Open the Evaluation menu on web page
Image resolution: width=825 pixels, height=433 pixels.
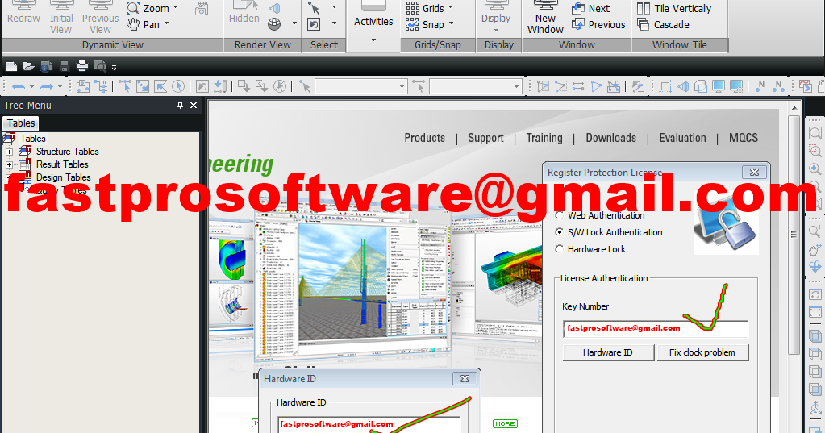point(682,138)
